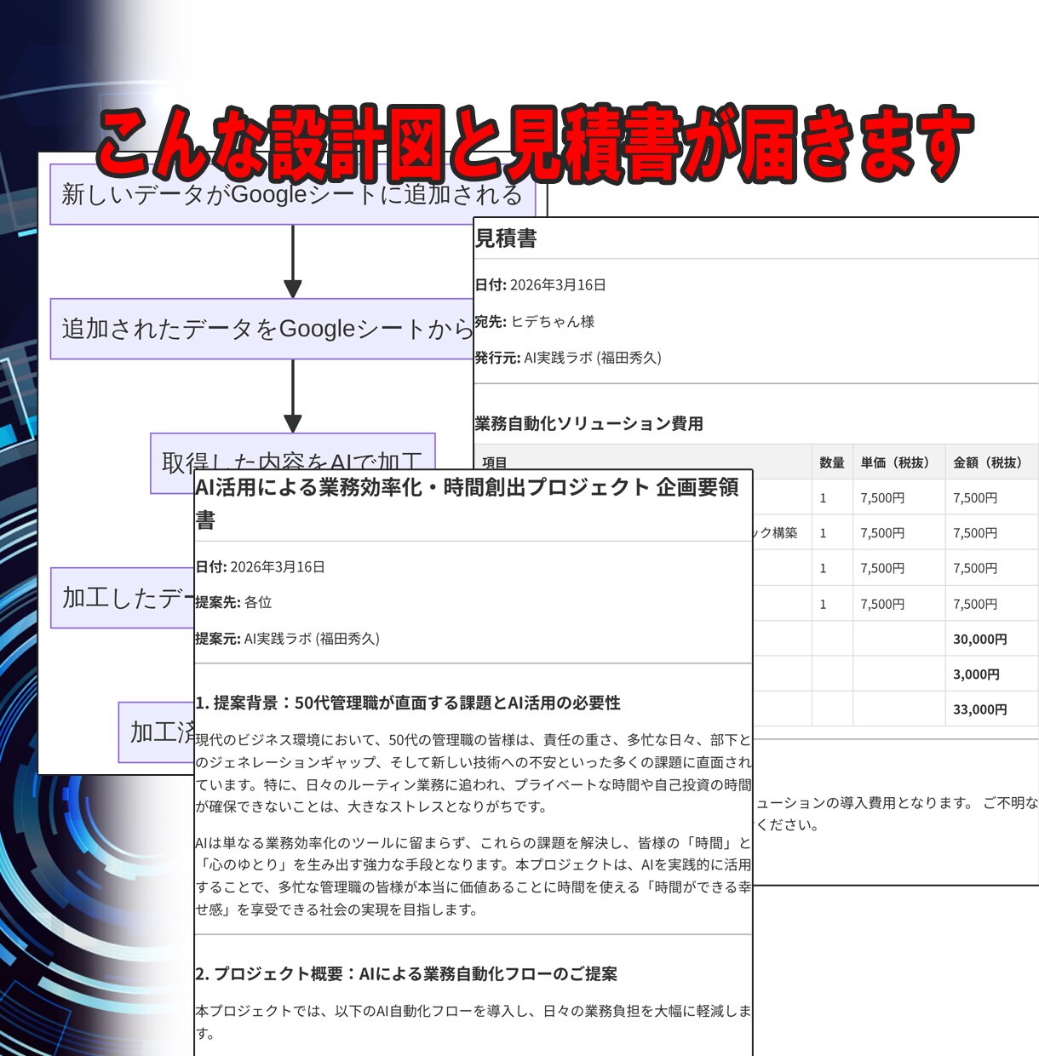Image resolution: width=1039 pixels, height=1056 pixels.
Task: Click heading 1. 提案背景
Action: [408, 703]
